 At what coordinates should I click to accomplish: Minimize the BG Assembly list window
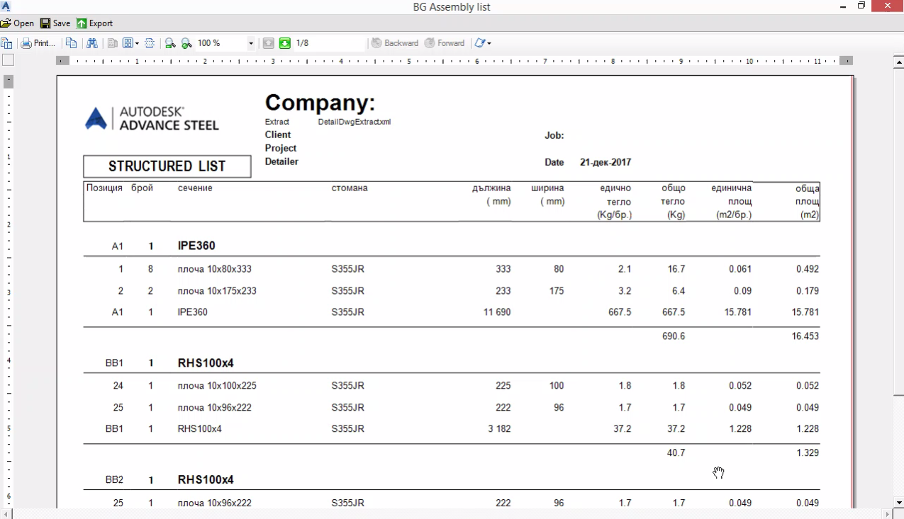[842, 6]
